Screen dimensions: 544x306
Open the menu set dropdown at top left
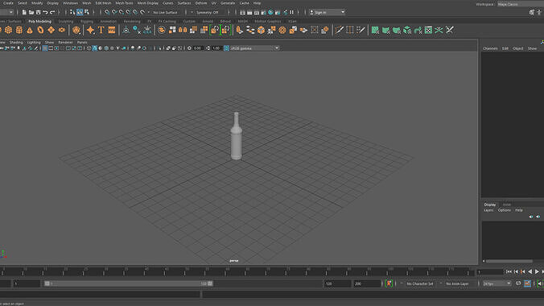coord(6,12)
